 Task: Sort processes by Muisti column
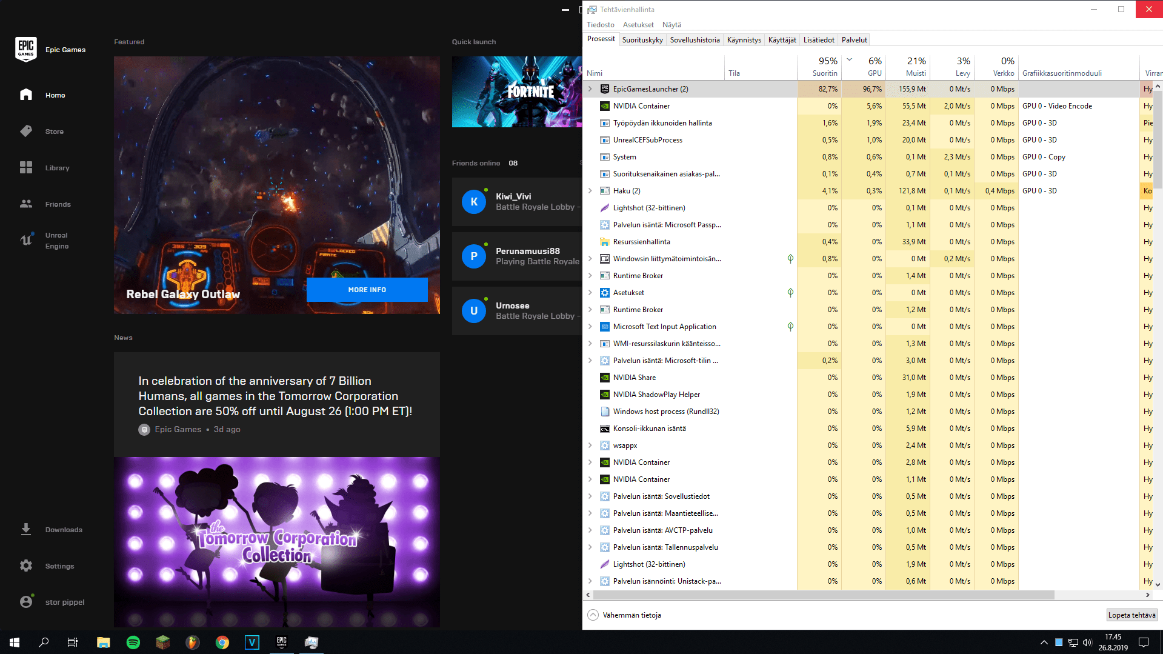tap(907, 67)
